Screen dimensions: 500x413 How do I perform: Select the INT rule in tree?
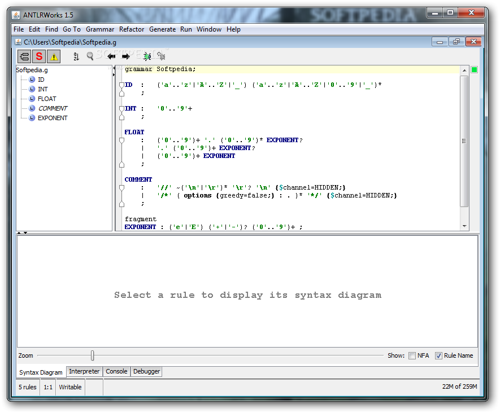(x=43, y=89)
